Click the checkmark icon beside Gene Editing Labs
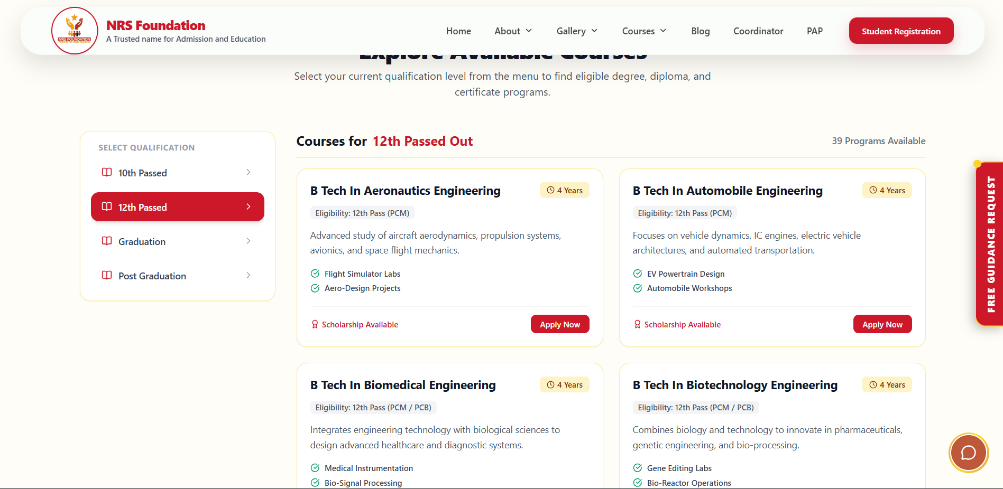This screenshot has height=489, width=1003. tap(638, 468)
